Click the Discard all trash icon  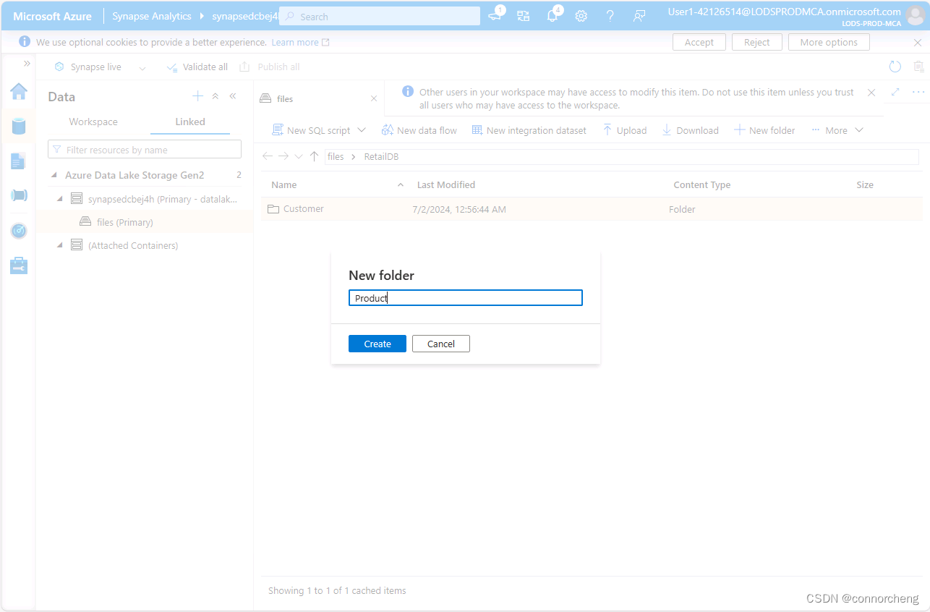coord(919,67)
